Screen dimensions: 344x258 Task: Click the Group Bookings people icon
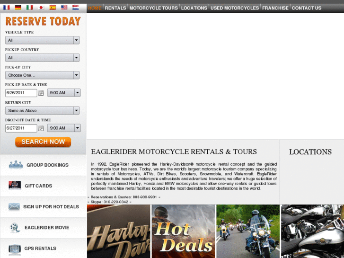[16, 165]
